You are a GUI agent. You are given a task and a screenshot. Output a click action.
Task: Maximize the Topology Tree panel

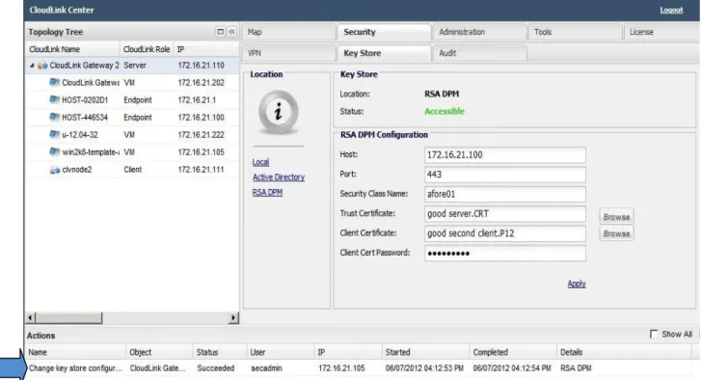click(x=220, y=31)
